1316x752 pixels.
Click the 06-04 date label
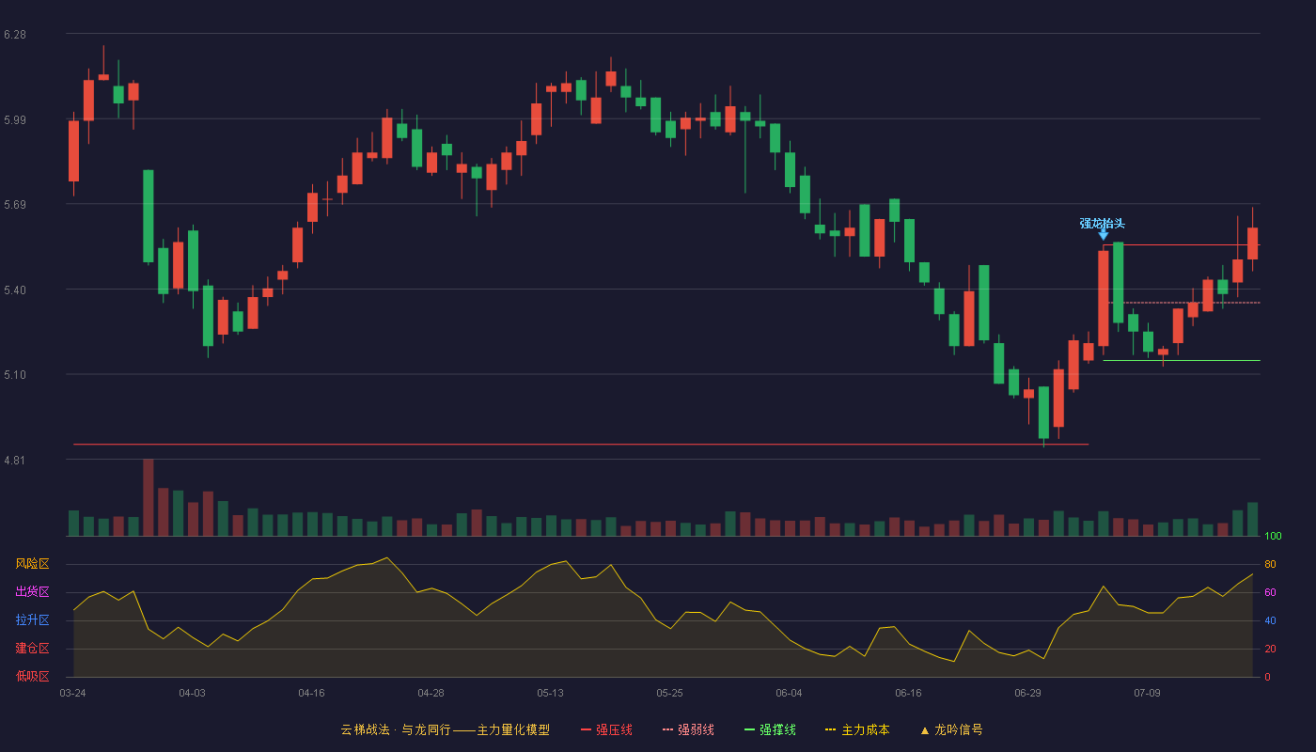tap(789, 693)
